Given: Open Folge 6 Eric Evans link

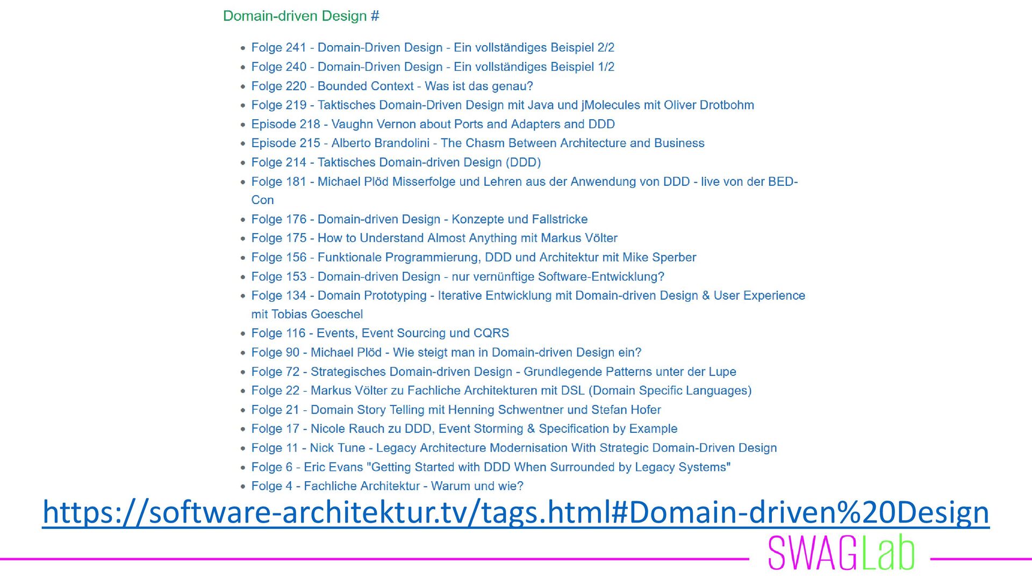Looking at the screenshot, I should [x=491, y=468].
